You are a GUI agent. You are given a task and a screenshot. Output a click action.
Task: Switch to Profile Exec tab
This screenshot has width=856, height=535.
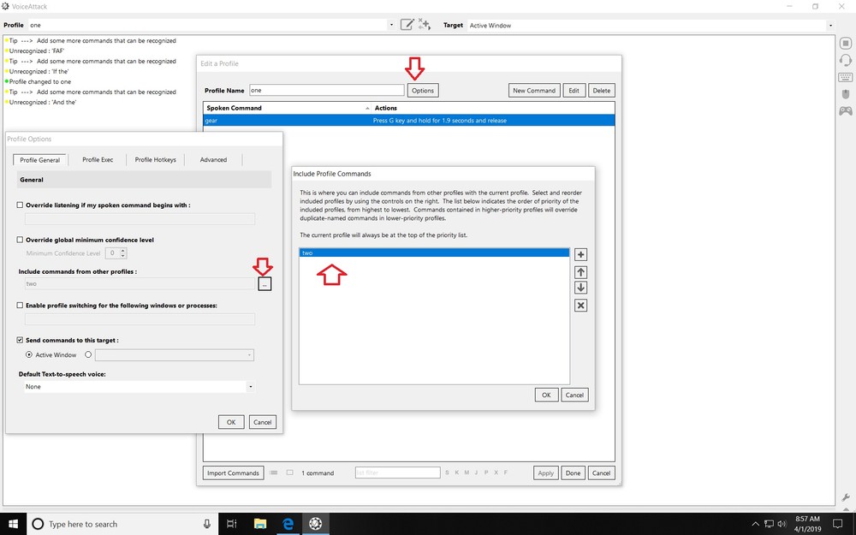click(98, 160)
